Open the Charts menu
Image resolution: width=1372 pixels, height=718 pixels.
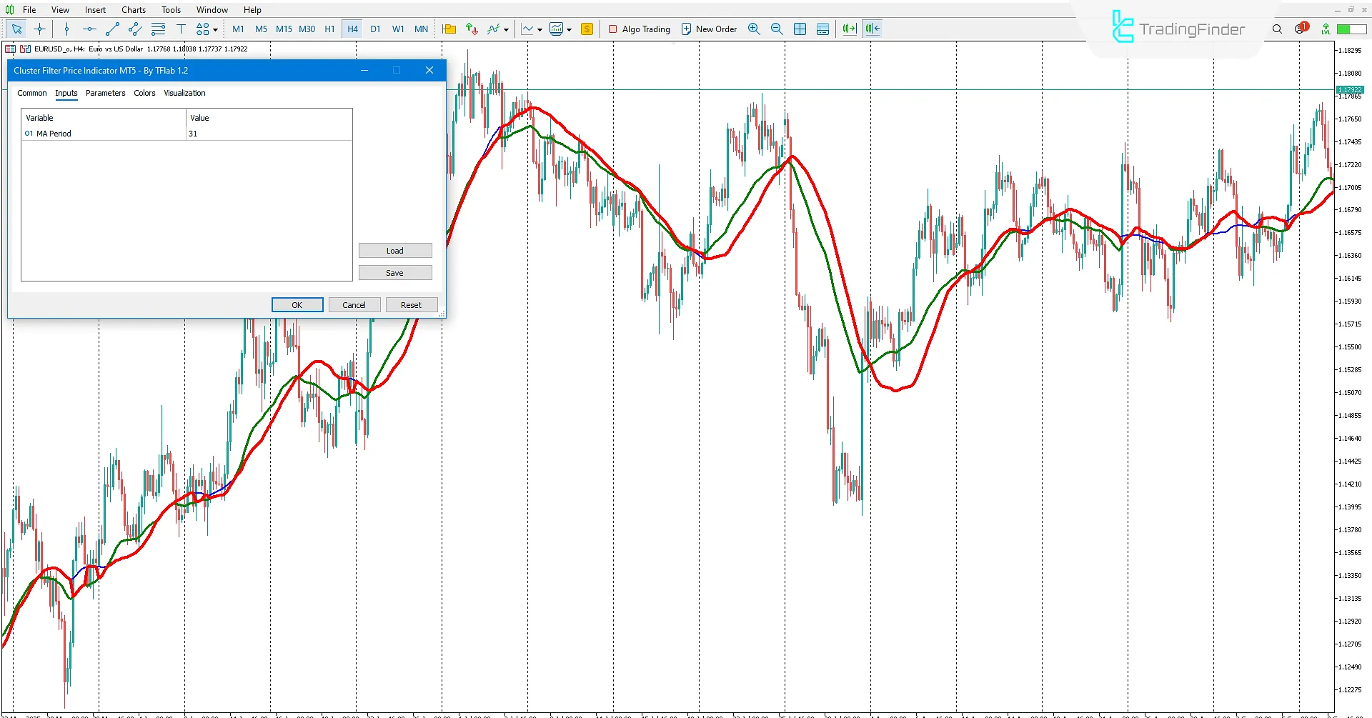click(x=133, y=9)
